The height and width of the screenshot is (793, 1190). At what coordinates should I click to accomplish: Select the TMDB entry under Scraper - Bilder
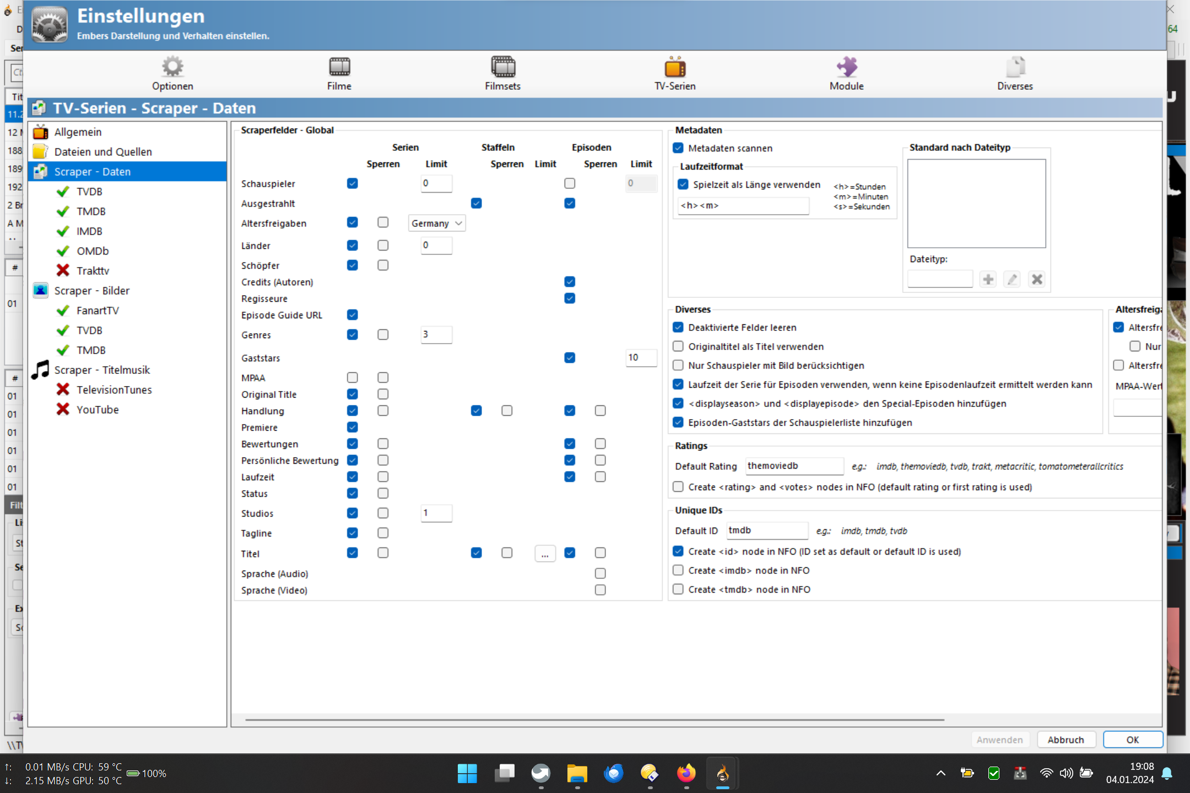point(91,350)
